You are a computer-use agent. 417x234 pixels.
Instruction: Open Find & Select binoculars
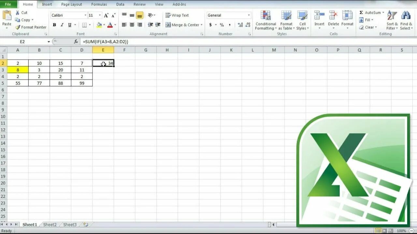coord(406,20)
